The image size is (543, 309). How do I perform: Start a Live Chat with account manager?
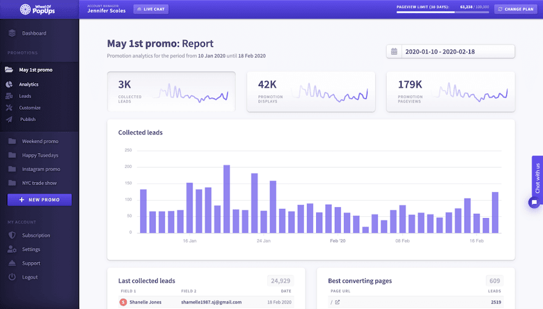pos(151,9)
